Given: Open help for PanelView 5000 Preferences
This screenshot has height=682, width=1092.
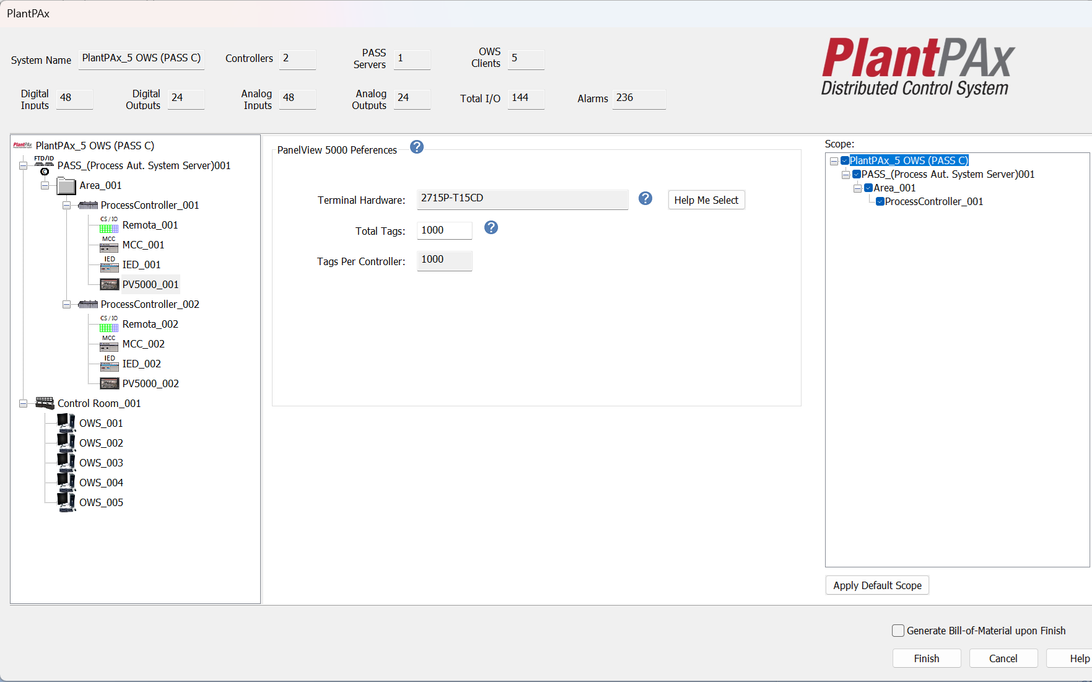Looking at the screenshot, I should (417, 147).
